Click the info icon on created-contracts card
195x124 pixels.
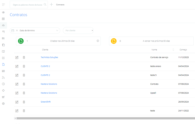98,41
